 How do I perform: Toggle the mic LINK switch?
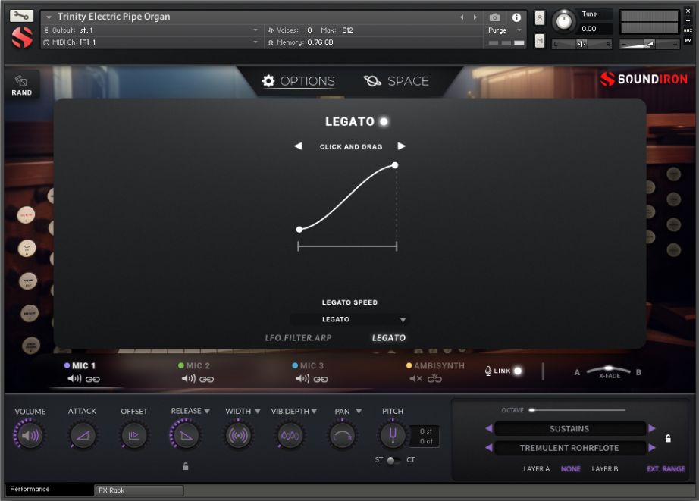pyautogui.click(x=518, y=371)
